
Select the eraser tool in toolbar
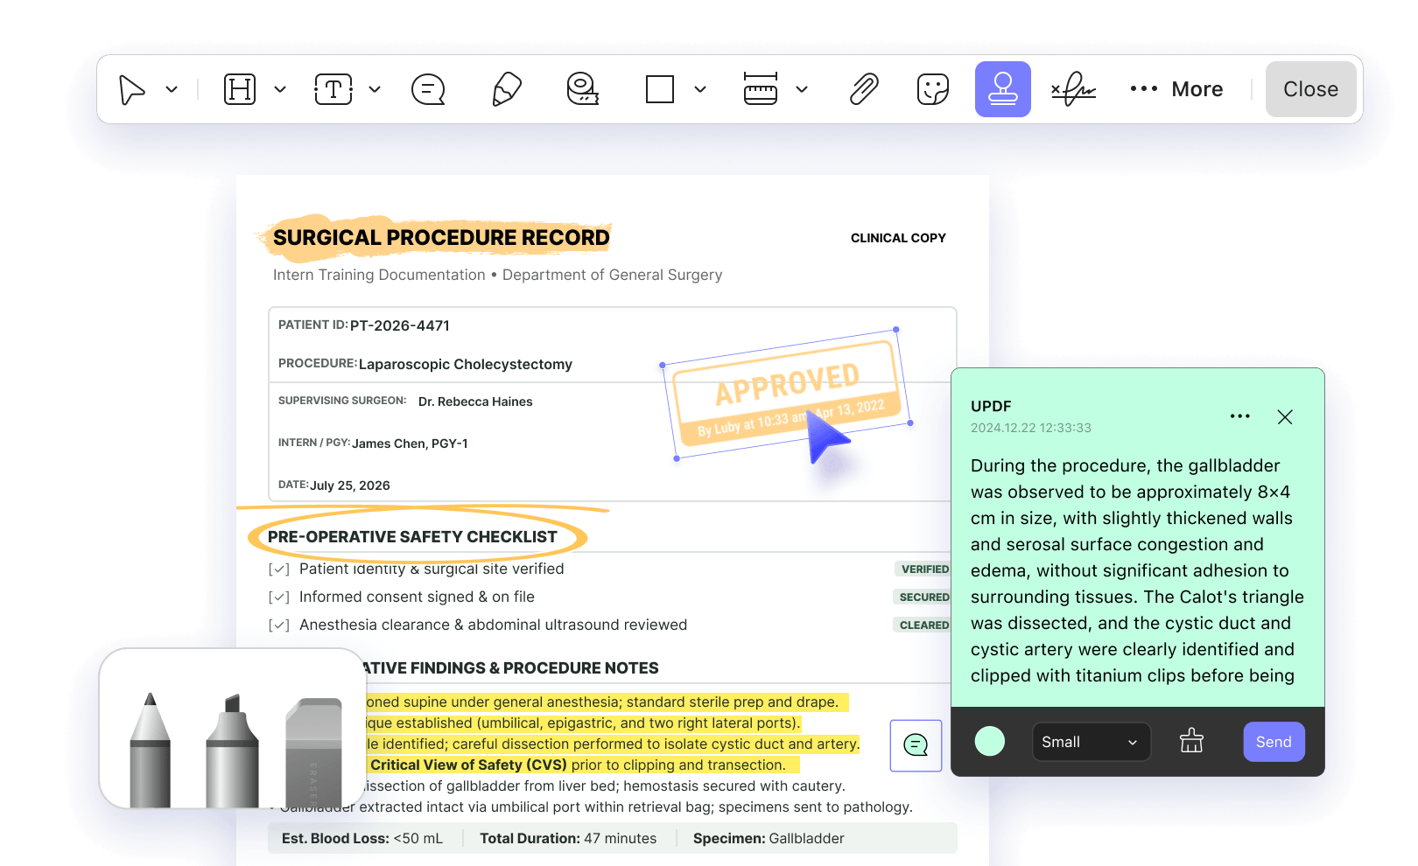(583, 89)
